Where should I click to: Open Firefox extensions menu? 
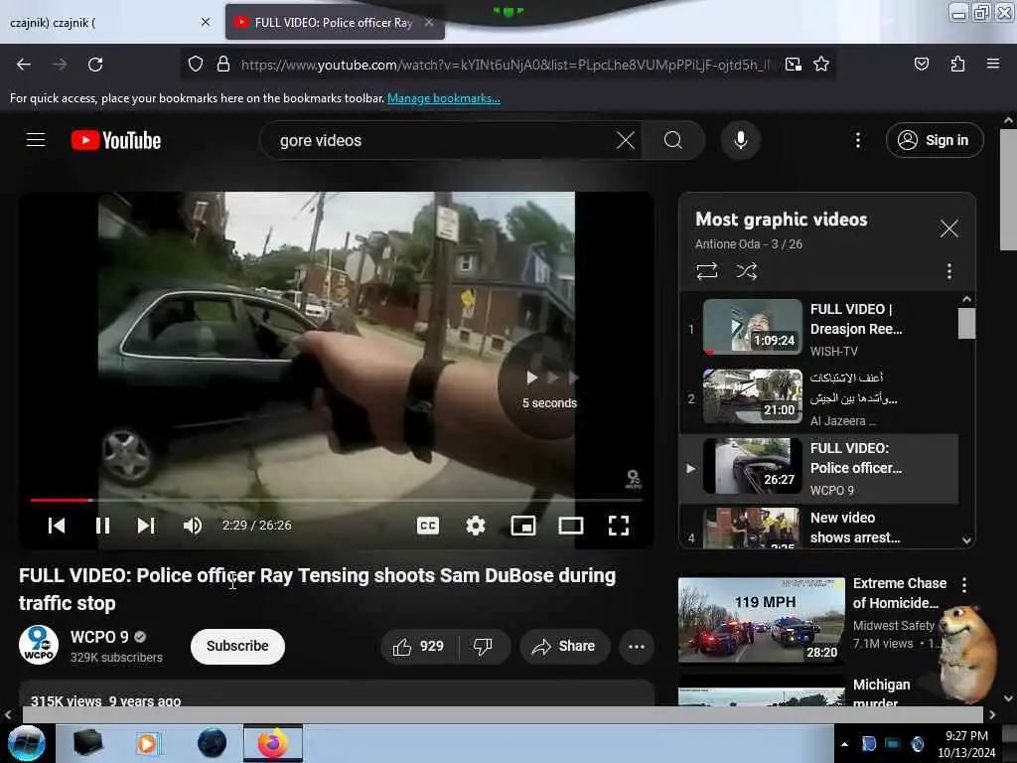[x=957, y=65]
